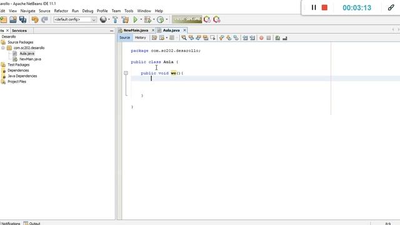Screen dimensions: 400x225
Task: Toggle a bookmark on the line
Action: pos(236,38)
